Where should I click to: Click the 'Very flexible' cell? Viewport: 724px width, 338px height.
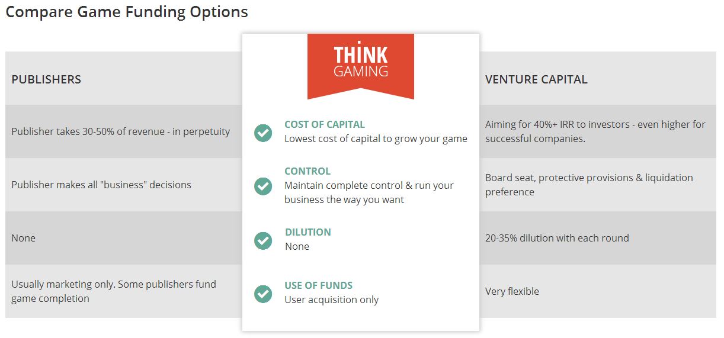pyautogui.click(x=598, y=291)
